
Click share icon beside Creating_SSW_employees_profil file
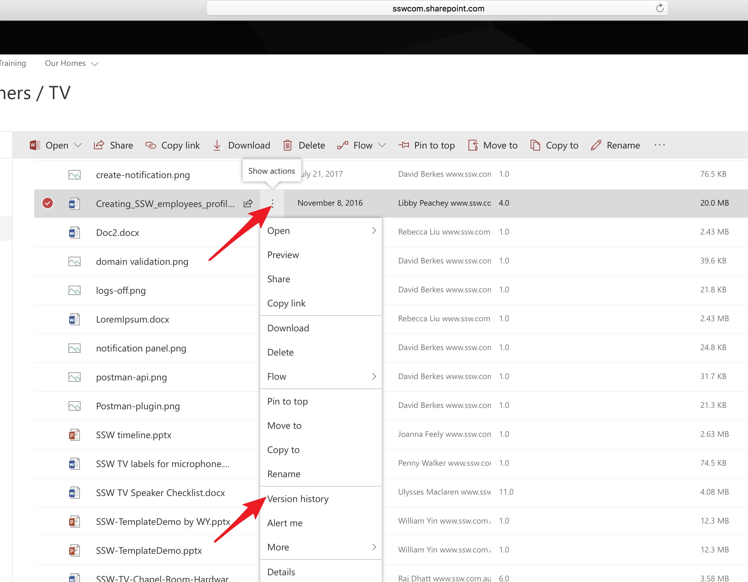(248, 203)
